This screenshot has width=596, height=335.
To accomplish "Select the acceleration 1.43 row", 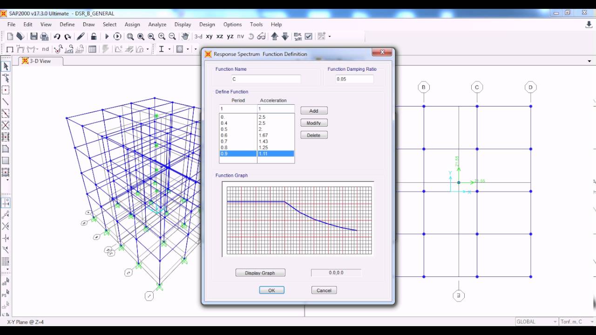I will tap(276, 141).
